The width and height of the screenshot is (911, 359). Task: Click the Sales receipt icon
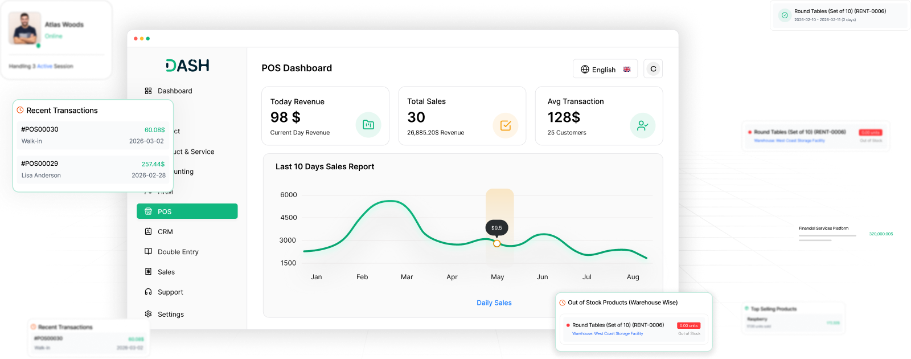[148, 272]
